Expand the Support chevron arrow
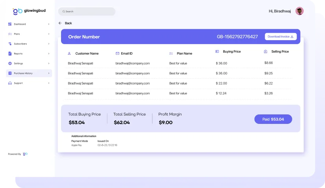The image size is (325, 188). point(49,83)
